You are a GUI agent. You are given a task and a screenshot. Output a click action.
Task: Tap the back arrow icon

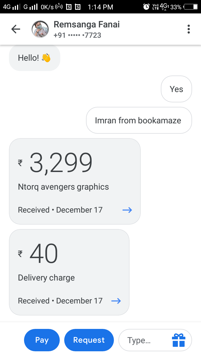[x=16, y=29]
